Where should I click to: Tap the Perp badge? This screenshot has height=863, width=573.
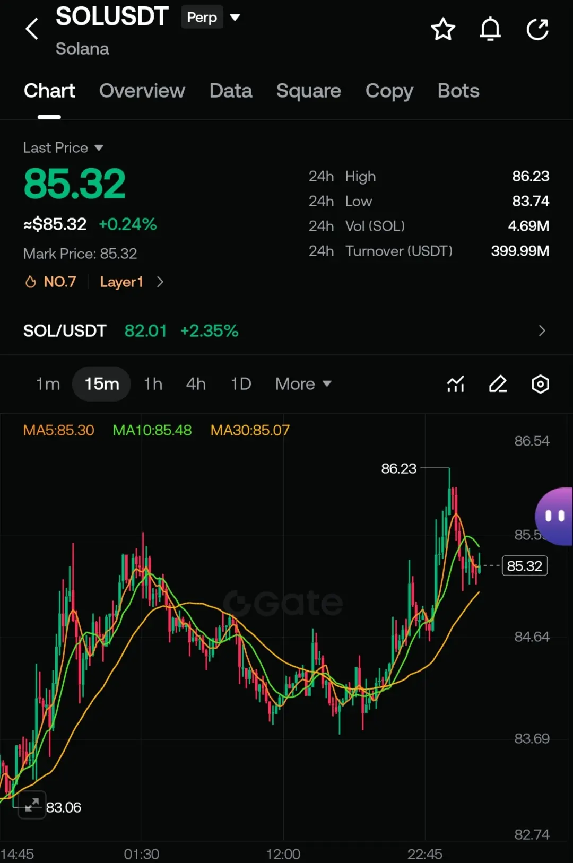pyautogui.click(x=202, y=18)
